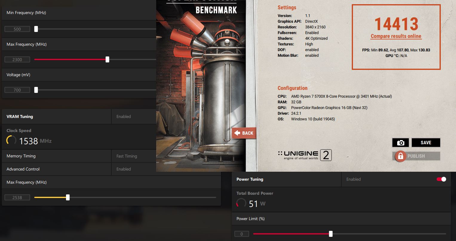Click the 1538 MHz clock speed reading
This screenshot has width=456, height=241.
pos(35,141)
